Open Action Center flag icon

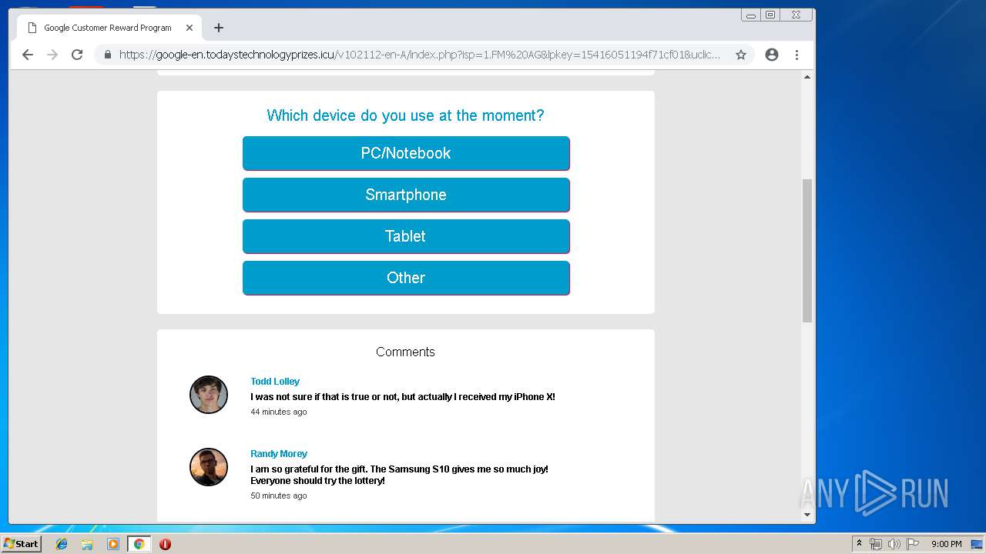coord(913,544)
